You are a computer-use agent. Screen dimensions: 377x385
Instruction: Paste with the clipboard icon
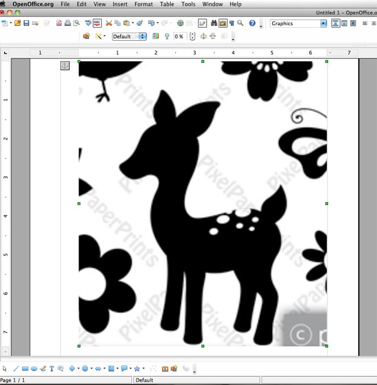126,23
